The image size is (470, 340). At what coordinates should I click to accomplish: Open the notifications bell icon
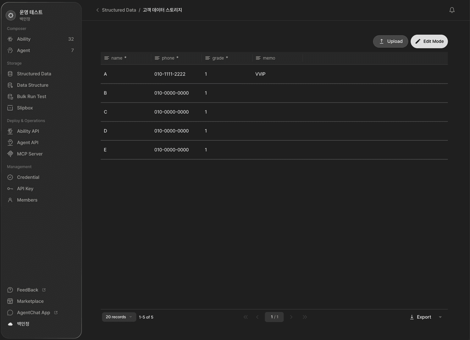pyautogui.click(x=452, y=10)
